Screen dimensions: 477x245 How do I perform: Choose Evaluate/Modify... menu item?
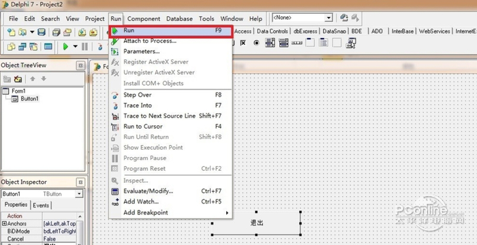[x=170, y=191]
